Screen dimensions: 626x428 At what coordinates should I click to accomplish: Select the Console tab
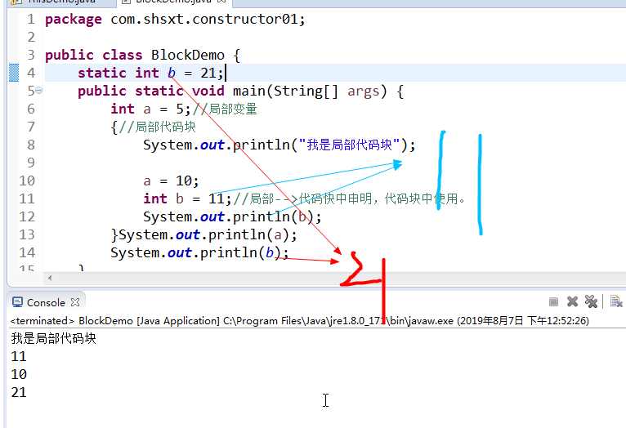46,302
